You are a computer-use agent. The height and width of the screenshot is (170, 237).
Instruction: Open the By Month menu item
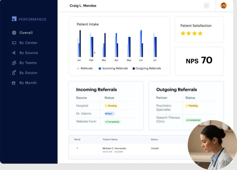(x=28, y=83)
